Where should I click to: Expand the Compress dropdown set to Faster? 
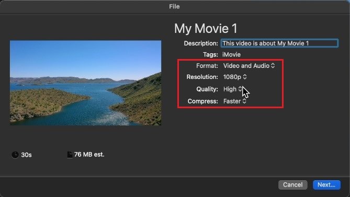pos(234,101)
